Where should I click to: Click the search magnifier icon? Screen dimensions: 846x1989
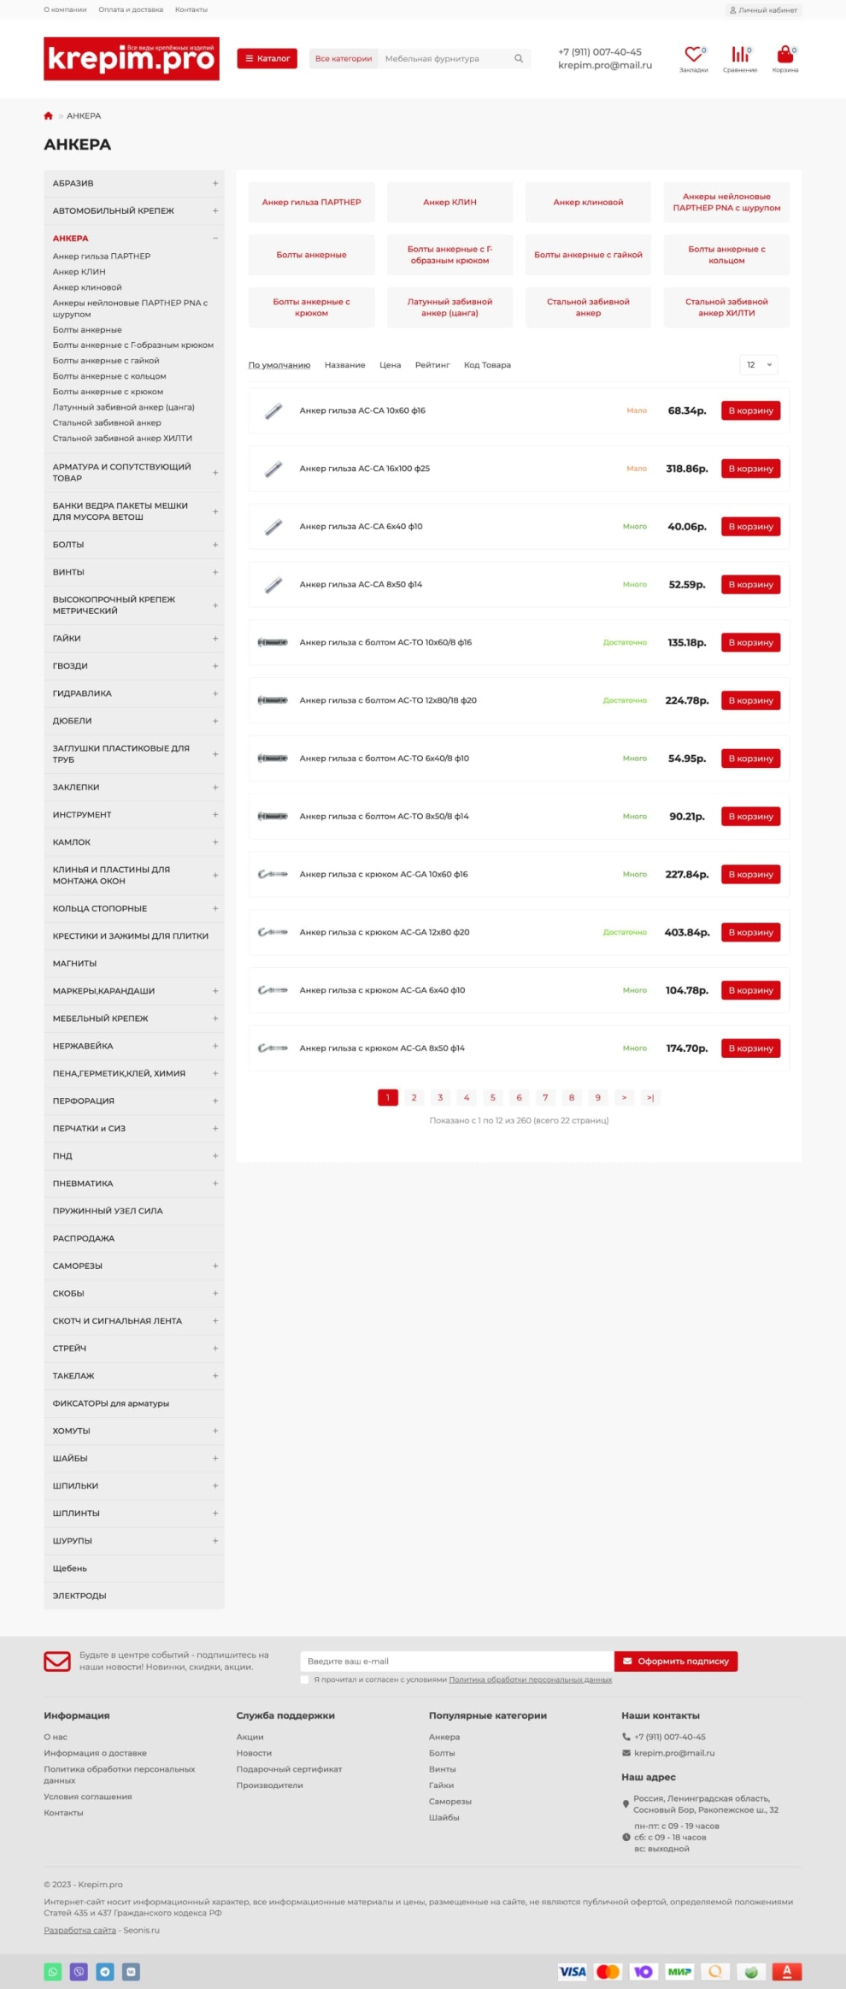coord(519,59)
